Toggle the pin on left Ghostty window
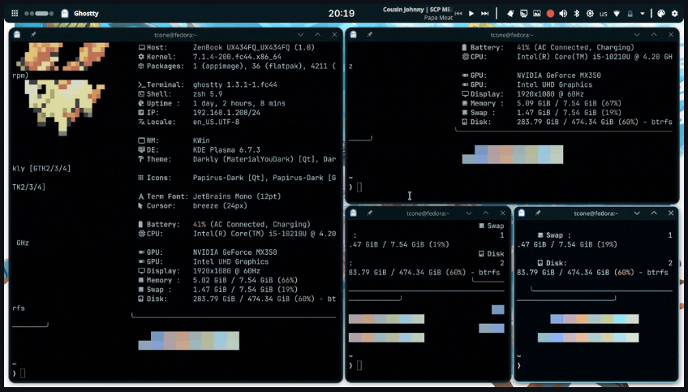This screenshot has width=688, height=392. 33,35
